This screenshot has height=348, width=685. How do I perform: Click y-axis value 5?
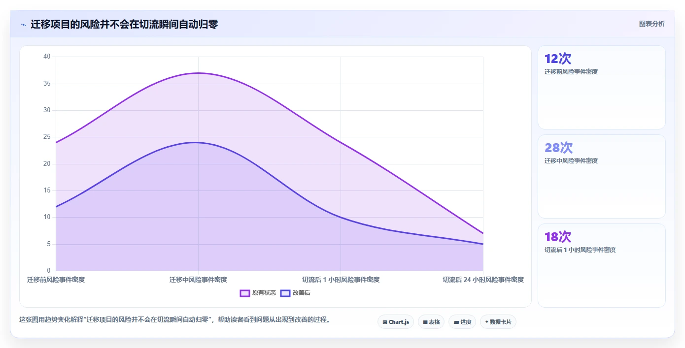tap(49, 244)
